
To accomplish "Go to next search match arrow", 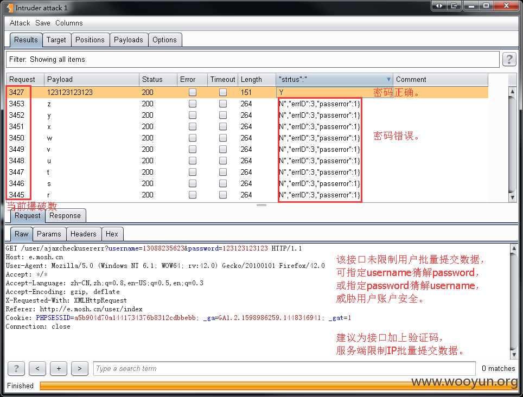I will [80, 368].
